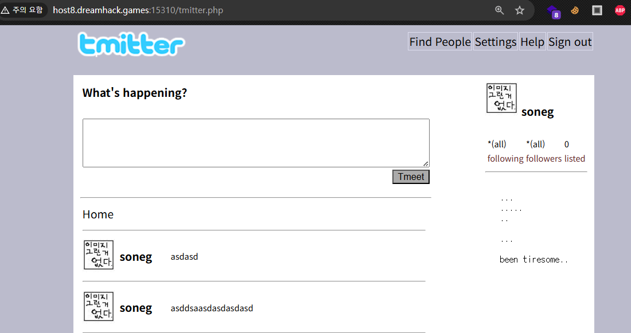This screenshot has width=631, height=333.
Task: Go to Settings in the top navigation
Action: point(496,42)
